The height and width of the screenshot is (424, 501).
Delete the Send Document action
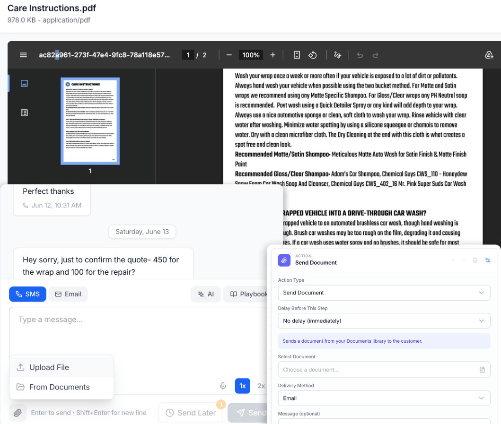click(x=475, y=260)
